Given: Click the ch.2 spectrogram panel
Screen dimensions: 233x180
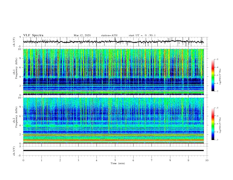Looking at the screenshot, I should [113, 121].
